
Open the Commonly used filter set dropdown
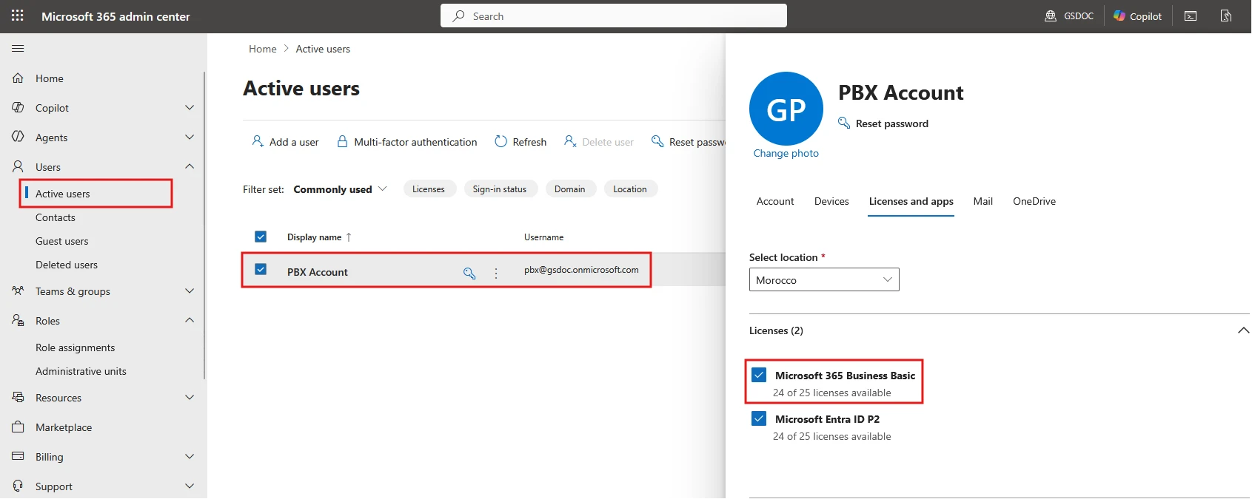341,189
